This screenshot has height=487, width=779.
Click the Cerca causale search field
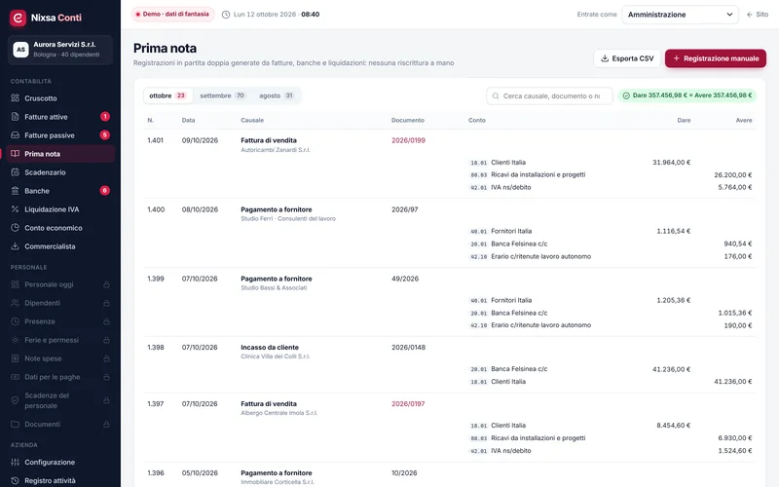pyautogui.click(x=549, y=95)
